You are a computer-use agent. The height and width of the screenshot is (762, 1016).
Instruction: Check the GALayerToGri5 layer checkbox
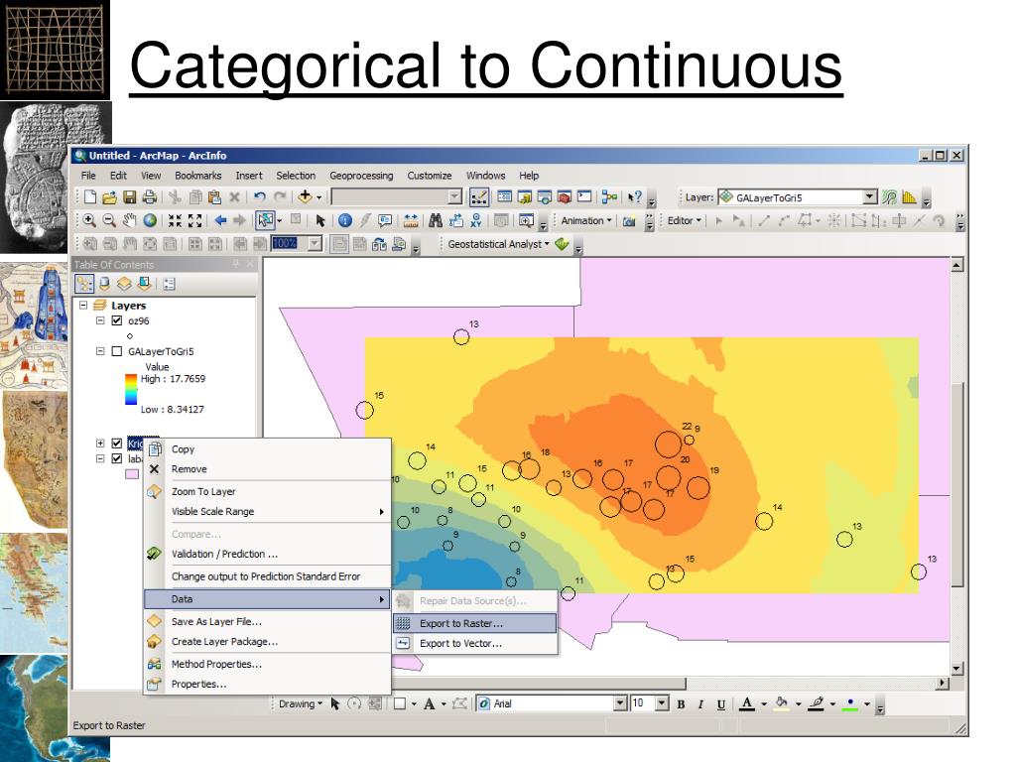coord(117,351)
